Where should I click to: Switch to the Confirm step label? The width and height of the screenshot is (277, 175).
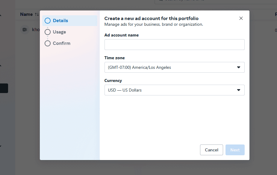[61, 43]
